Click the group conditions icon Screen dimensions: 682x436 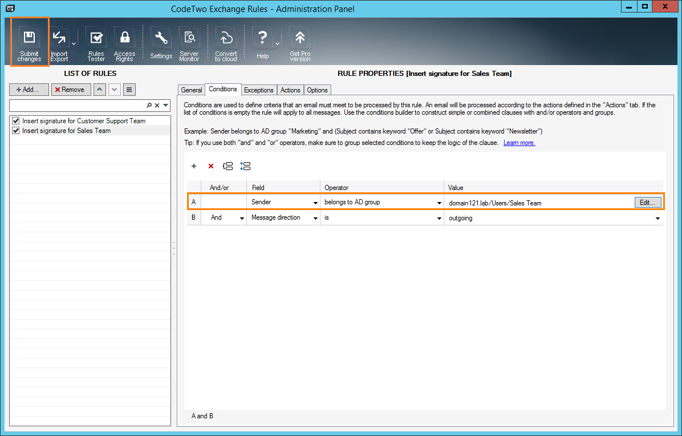click(x=228, y=166)
